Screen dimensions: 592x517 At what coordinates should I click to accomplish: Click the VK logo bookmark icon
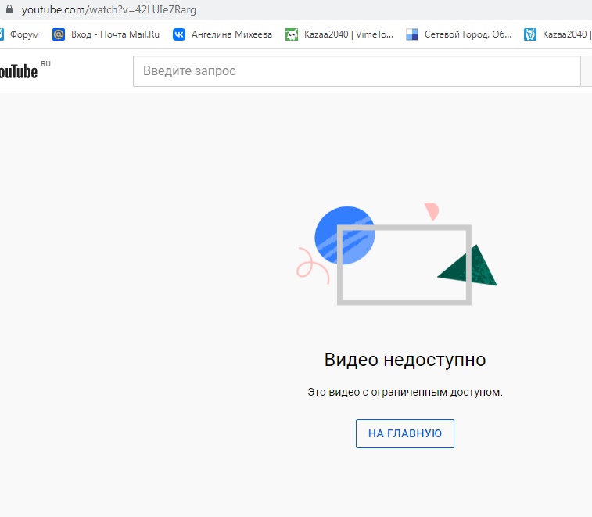click(179, 34)
